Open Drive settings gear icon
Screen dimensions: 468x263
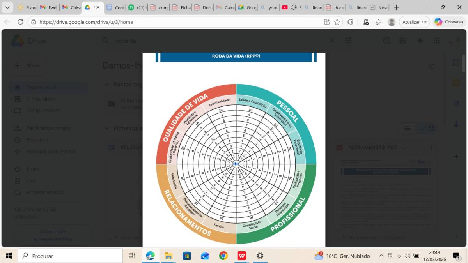click(403, 41)
